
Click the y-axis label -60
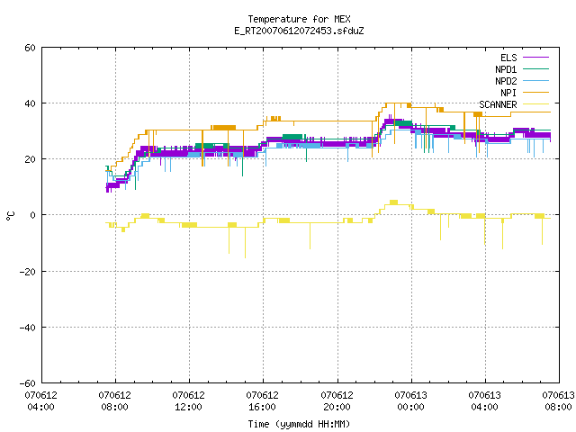tap(28, 383)
